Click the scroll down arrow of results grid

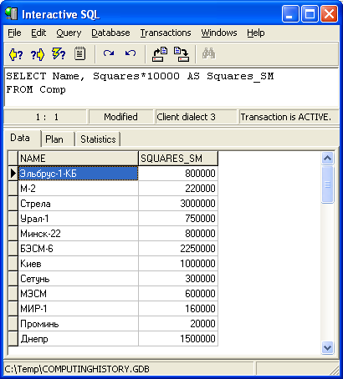327,347
